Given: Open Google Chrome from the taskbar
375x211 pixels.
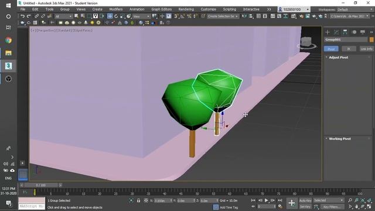Looking at the screenshot, I should [x=8, y=40].
